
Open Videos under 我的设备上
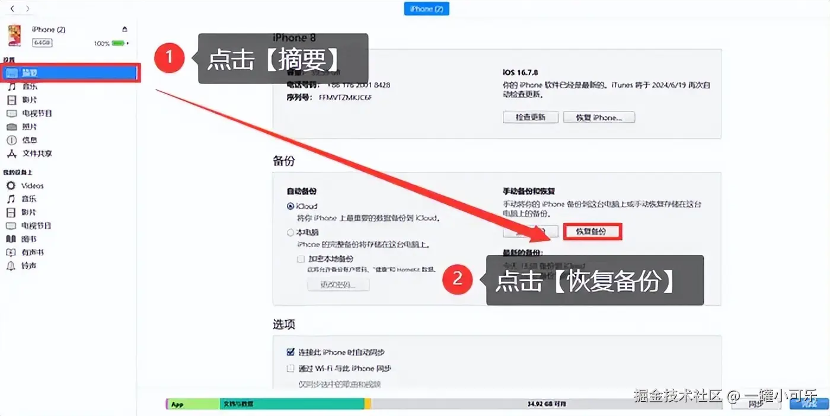pyautogui.click(x=33, y=185)
